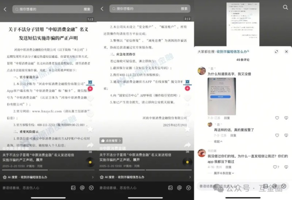Follow the account with the red plus badge, left panel
The image size is (292, 200).
tap(90, 89)
